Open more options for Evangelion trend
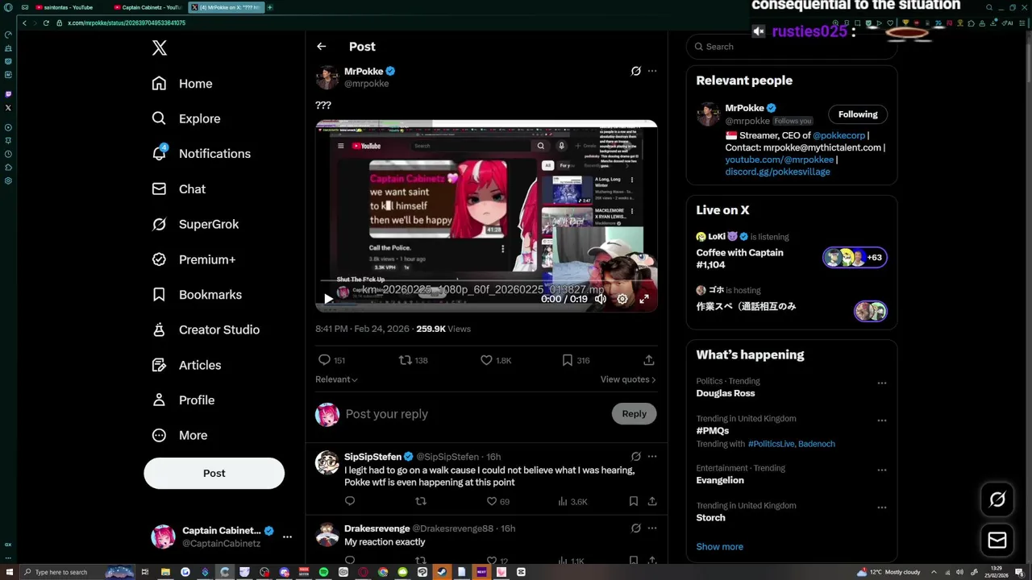Viewport: 1032px width, 580px height. pyautogui.click(x=882, y=470)
